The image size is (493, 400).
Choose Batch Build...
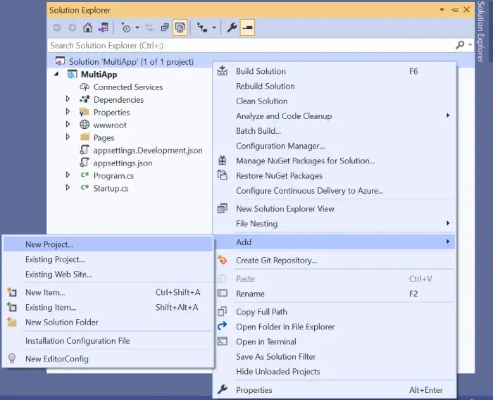coord(335,131)
